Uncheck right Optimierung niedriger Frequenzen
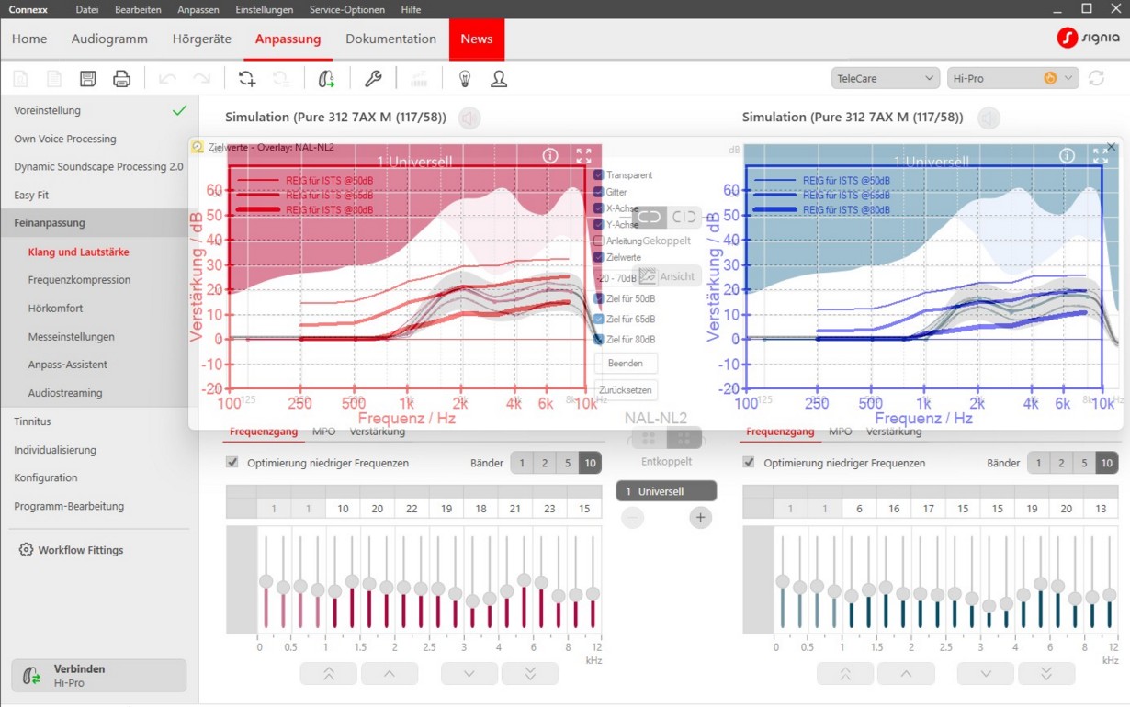 (x=749, y=463)
